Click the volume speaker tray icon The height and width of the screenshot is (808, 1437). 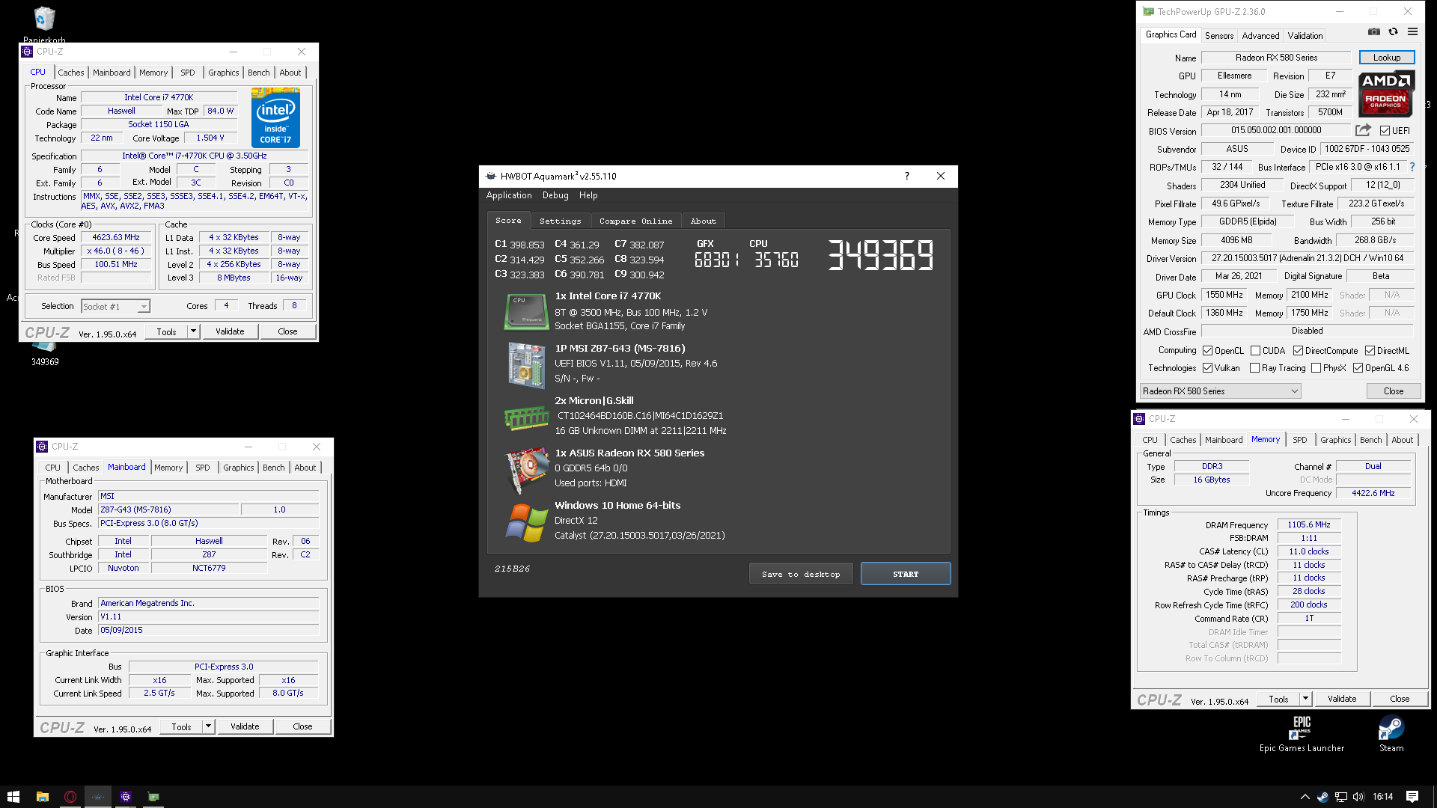point(1358,797)
